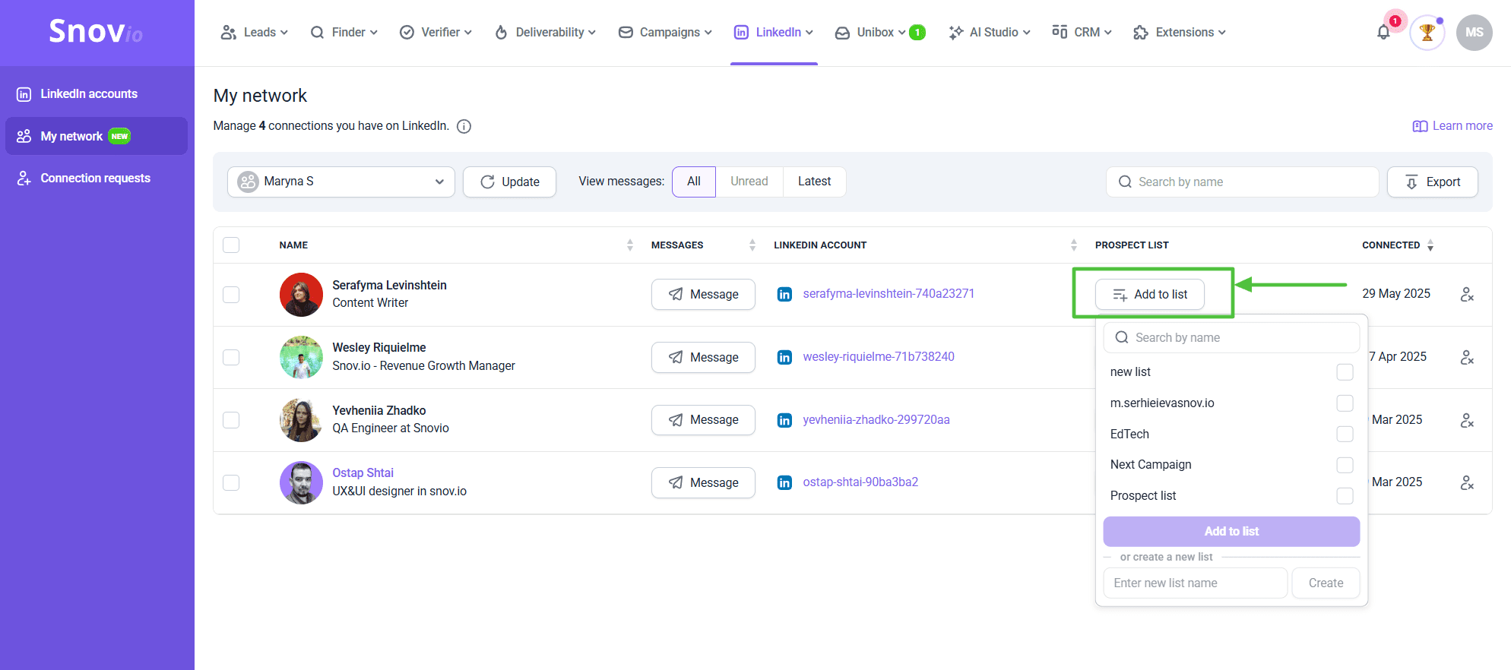The width and height of the screenshot is (1511, 670).
Task: Select Wesley Riquielme row checkbox
Action: (231, 357)
